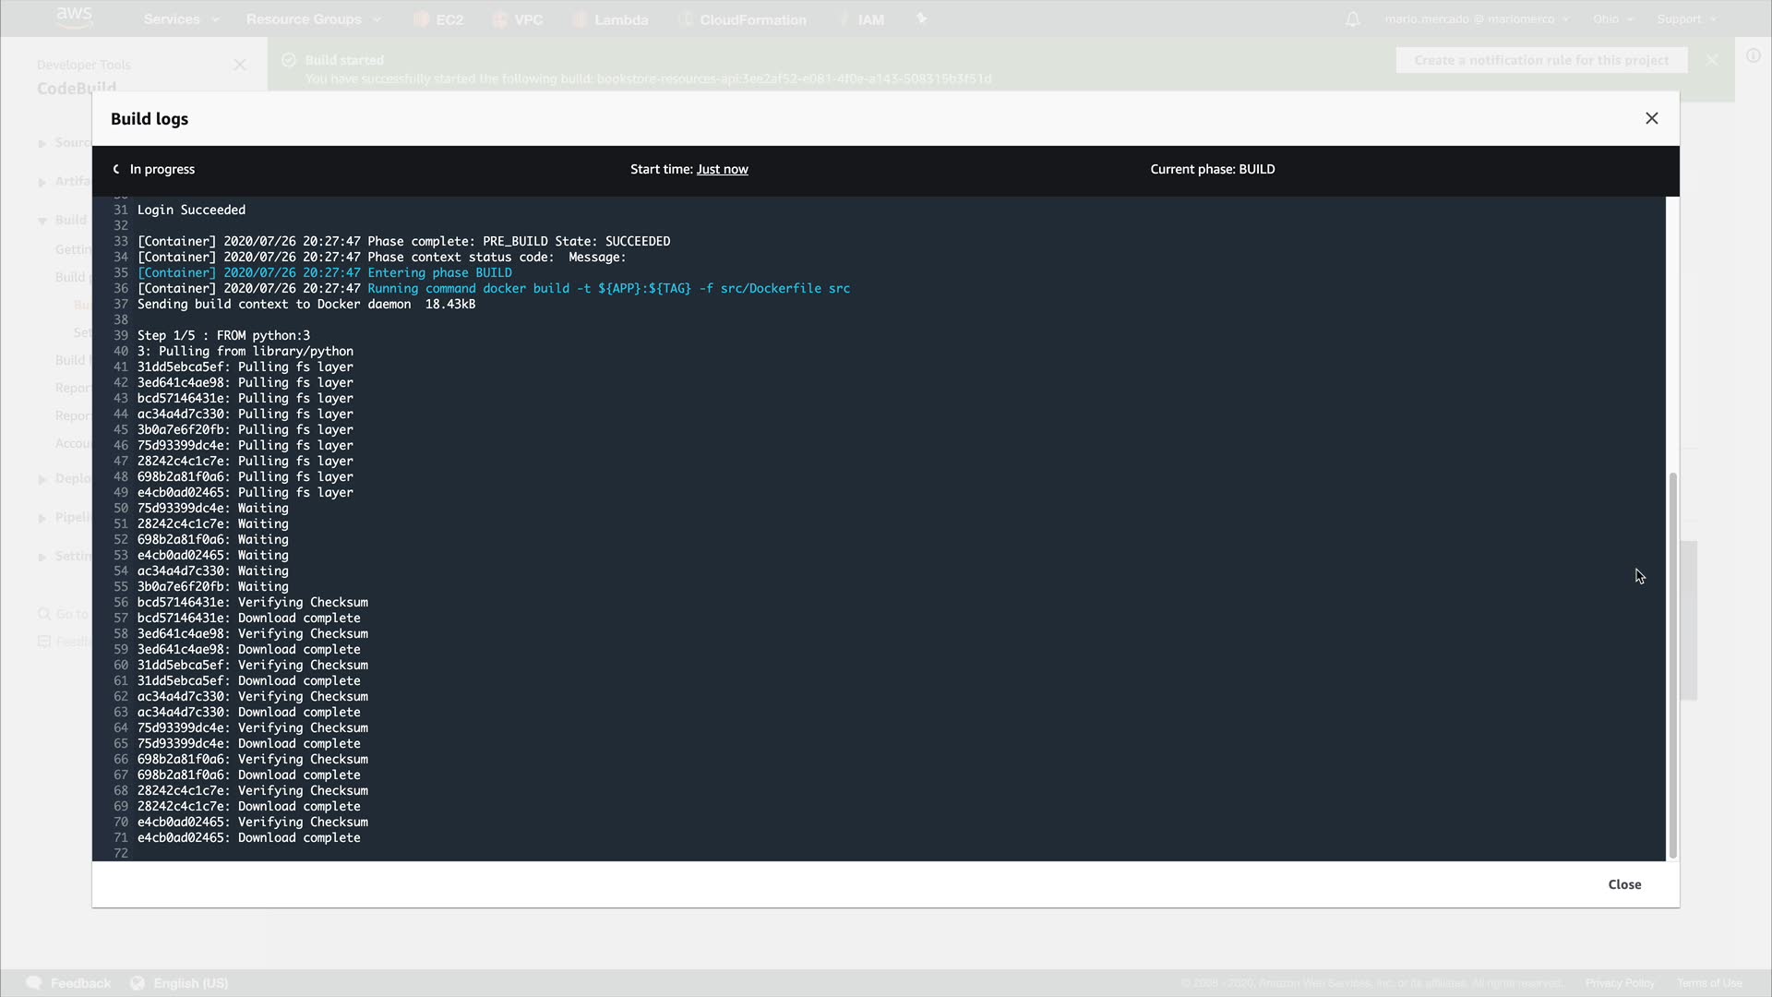Viewport: 1772px width, 997px height.
Task: Open the Ohio region selector
Action: click(x=1612, y=19)
